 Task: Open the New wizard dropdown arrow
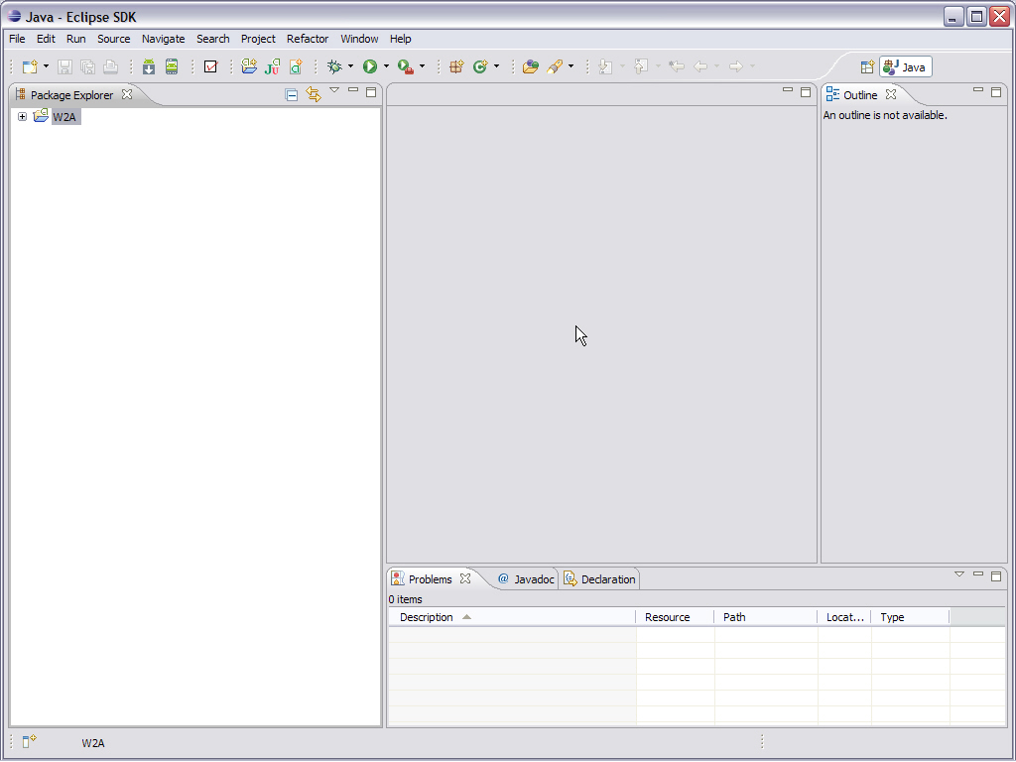46,66
